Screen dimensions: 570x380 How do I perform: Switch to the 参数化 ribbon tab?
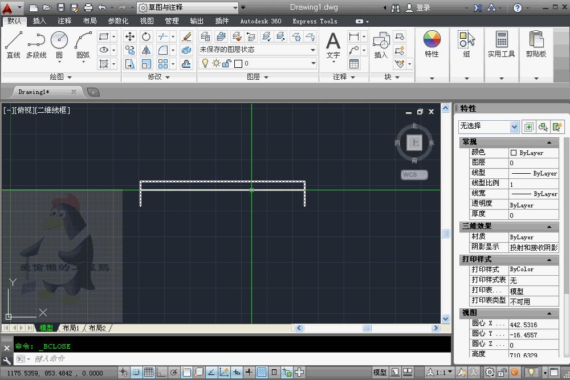tap(118, 21)
